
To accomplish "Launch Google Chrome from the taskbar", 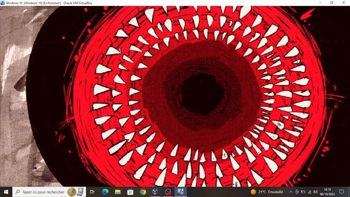I will coord(143,192).
